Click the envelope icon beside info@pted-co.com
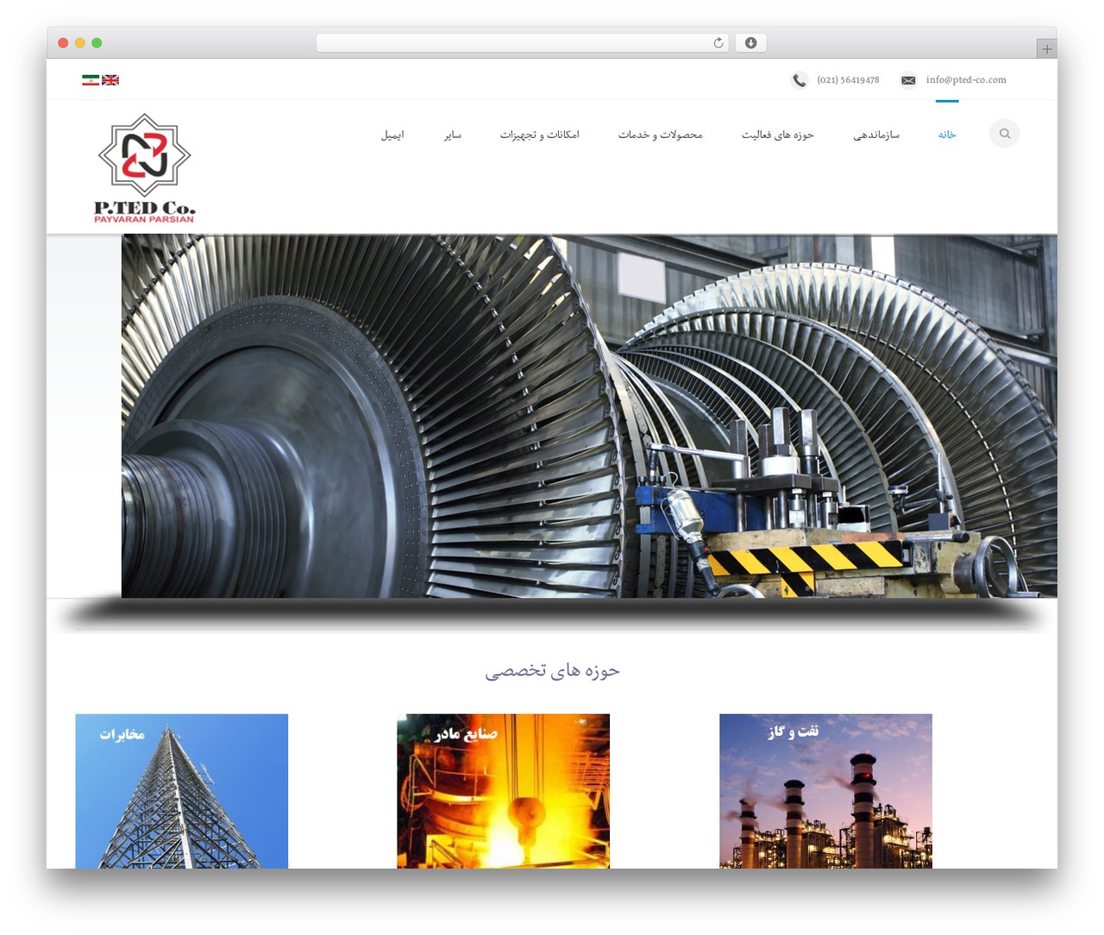 click(908, 80)
